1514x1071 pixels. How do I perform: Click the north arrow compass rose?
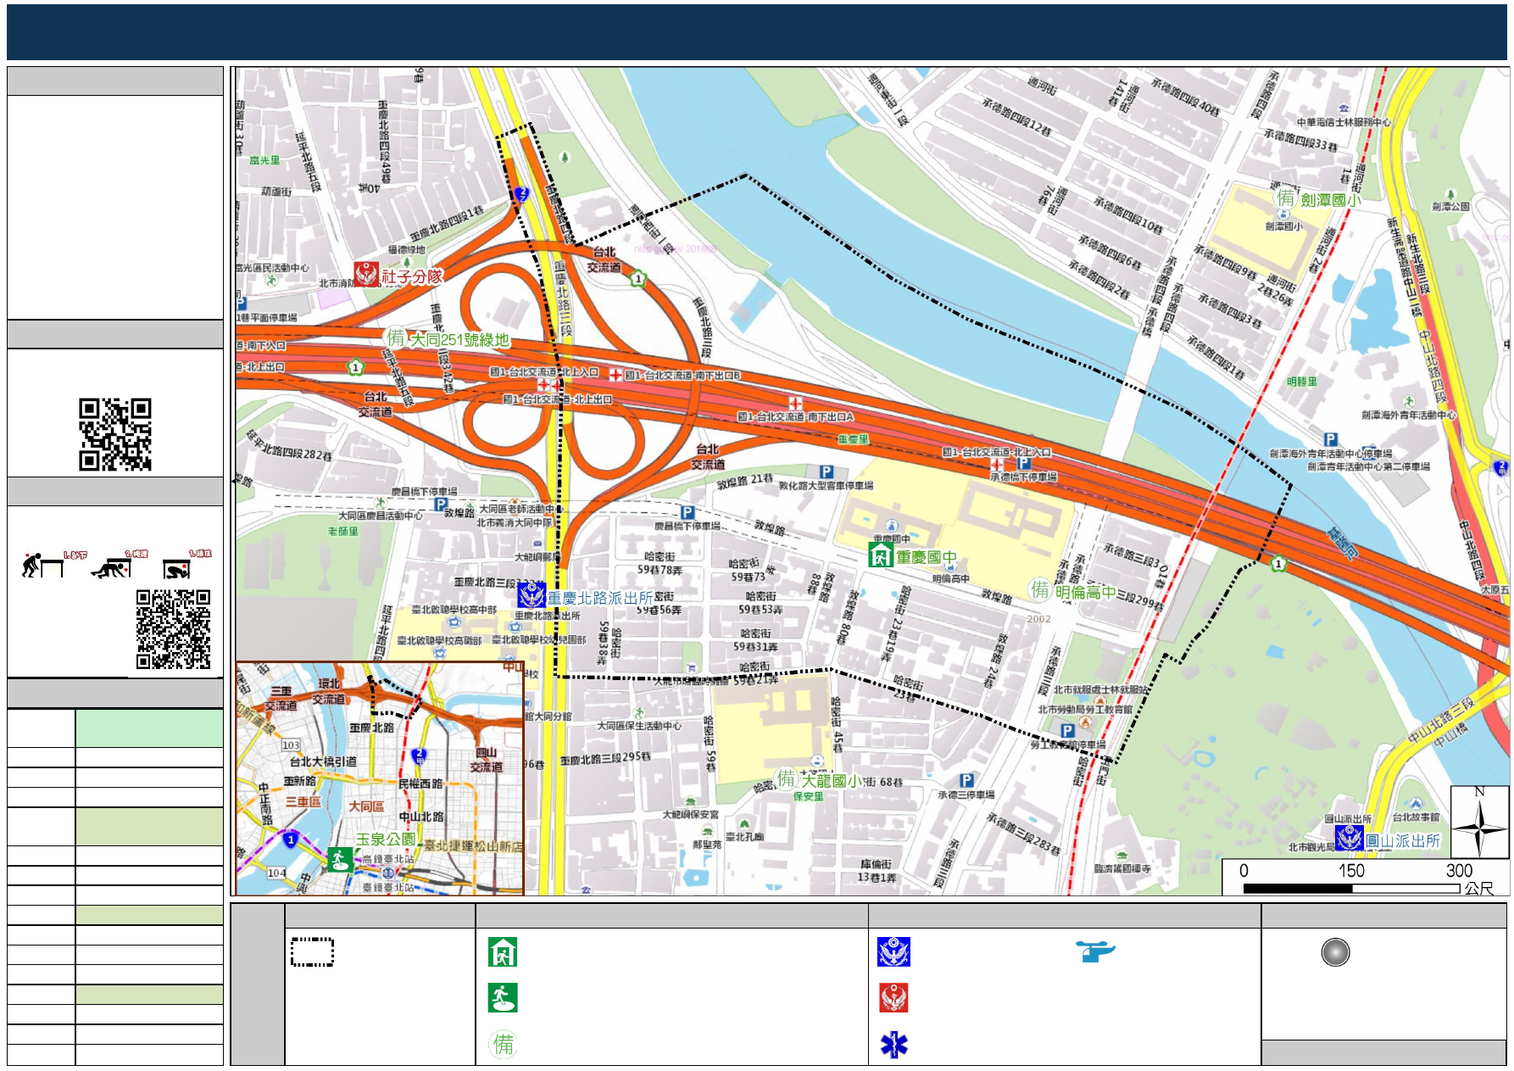point(1479,823)
